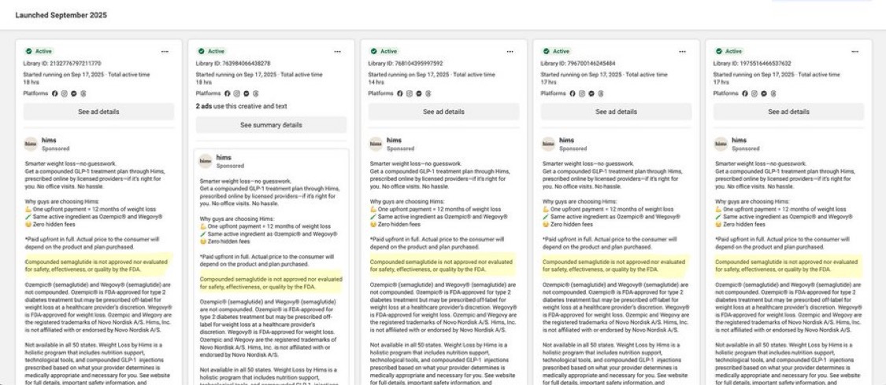Click Active status label on ad 1975516466537632
886x385 pixels.
733,51
